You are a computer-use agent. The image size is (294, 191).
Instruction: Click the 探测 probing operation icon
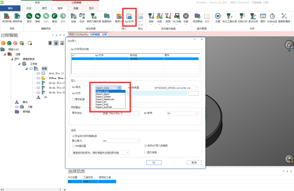[x=168, y=16]
